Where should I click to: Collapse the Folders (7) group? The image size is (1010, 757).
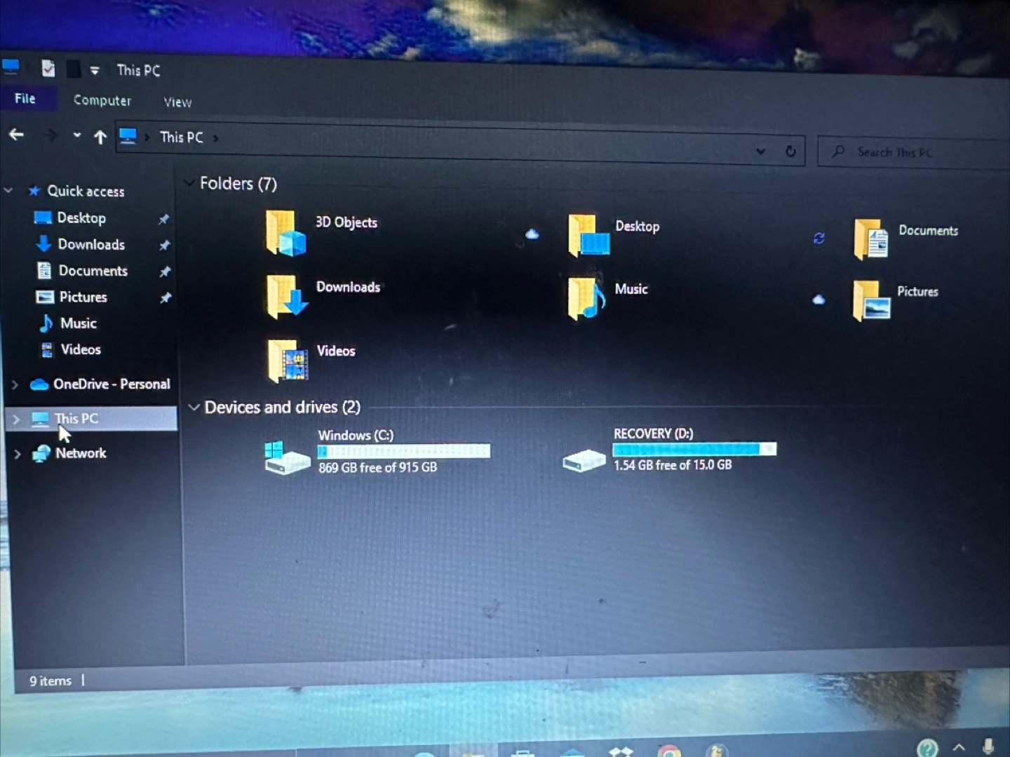click(x=189, y=182)
